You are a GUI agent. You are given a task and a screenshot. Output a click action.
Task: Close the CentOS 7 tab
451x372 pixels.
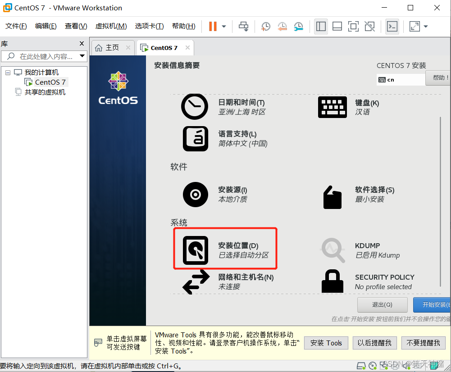187,48
